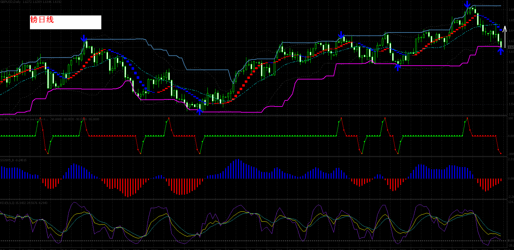This screenshot has height=250, width=514.
Task: Click the GBPUSD,Daily chart title text
Action: point(10,2)
